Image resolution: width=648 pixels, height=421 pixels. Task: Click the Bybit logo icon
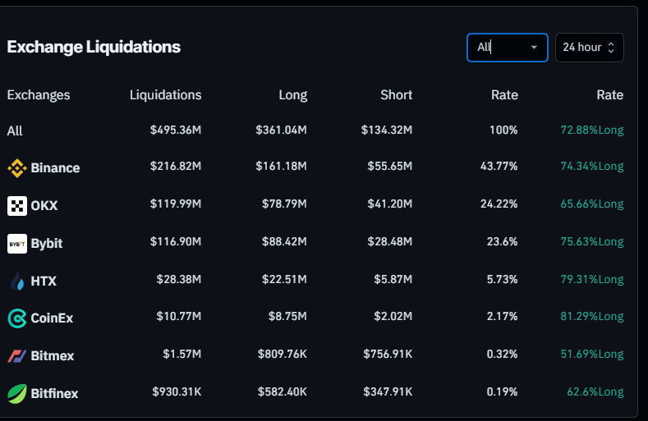tap(17, 244)
